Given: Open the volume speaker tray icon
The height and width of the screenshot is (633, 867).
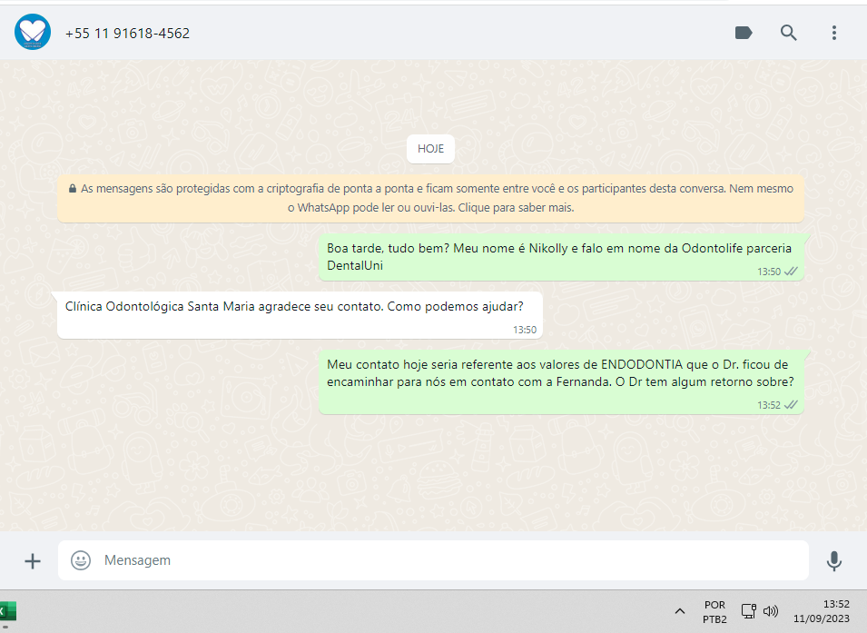Looking at the screenshot, I should [x=770, y=611].
